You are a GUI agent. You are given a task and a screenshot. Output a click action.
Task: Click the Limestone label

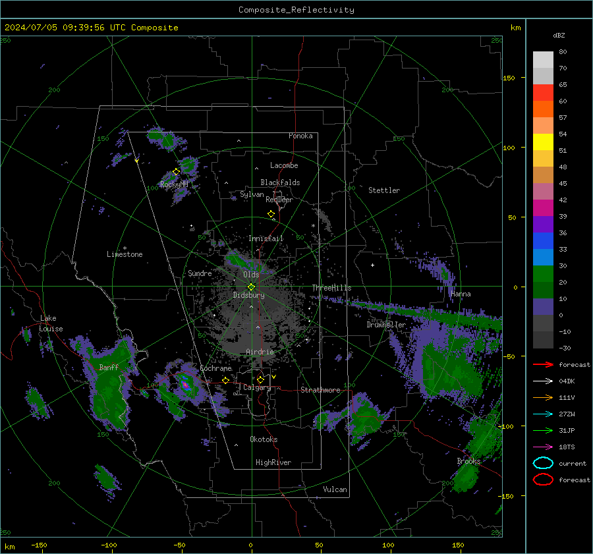pyautogui.click(x=125, y=254)
